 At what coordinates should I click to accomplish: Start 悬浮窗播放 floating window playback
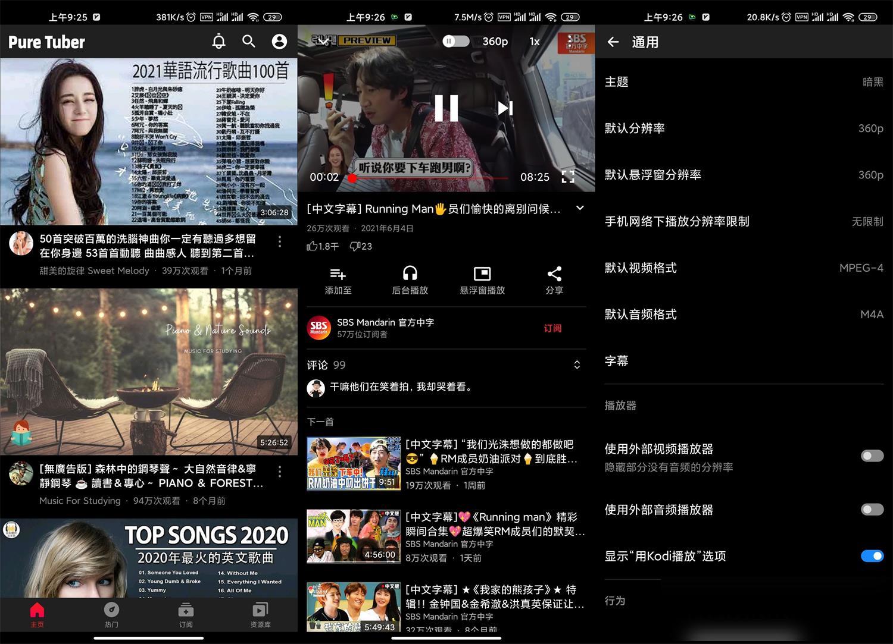(x=482, y=279)
